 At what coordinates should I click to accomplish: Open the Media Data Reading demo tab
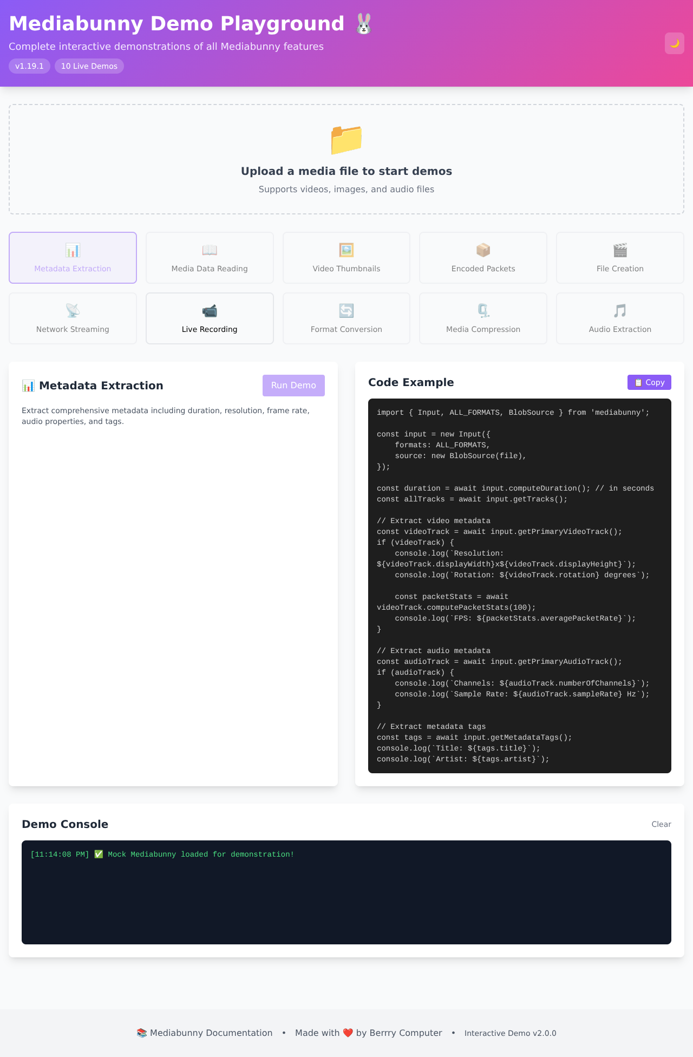tap(210, 258)
